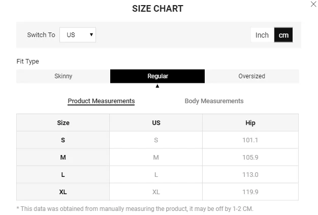
Task: Click the 101.1 hip measurement cell
Action: (x=250, y=140)
